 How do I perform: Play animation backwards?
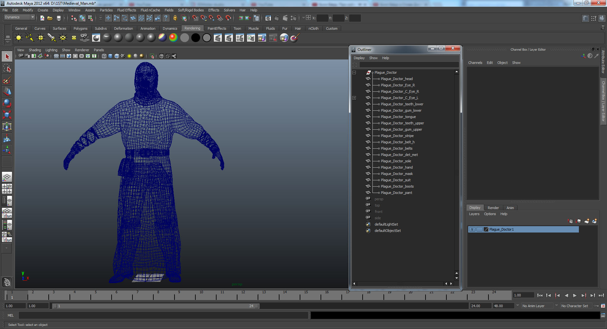coord(566,295)
